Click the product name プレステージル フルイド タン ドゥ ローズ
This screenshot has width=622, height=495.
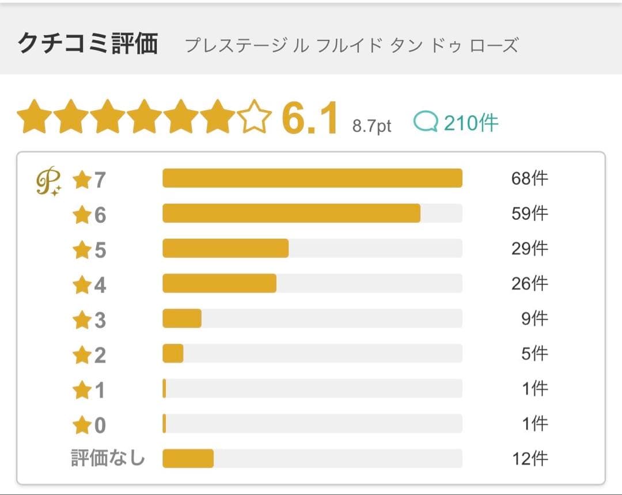tap(351, 45)
